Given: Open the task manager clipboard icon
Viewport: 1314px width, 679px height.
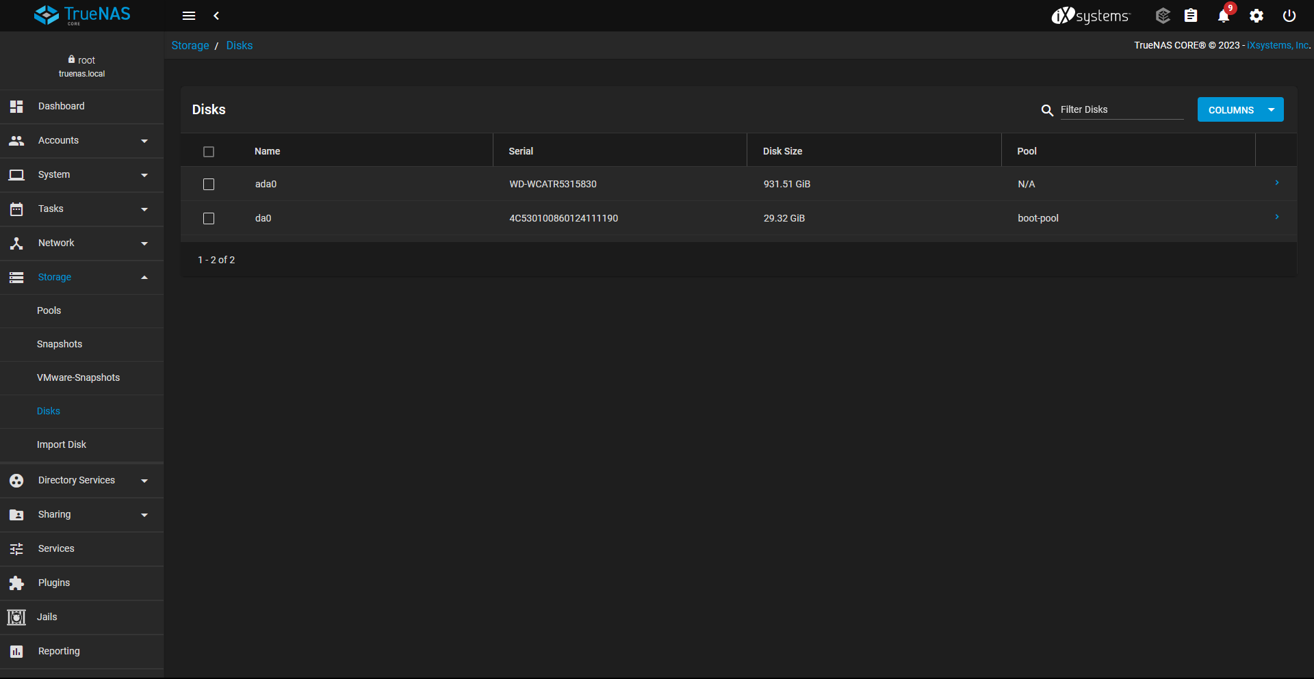Looking at the screenshot, I should [x=1191, y=15].
